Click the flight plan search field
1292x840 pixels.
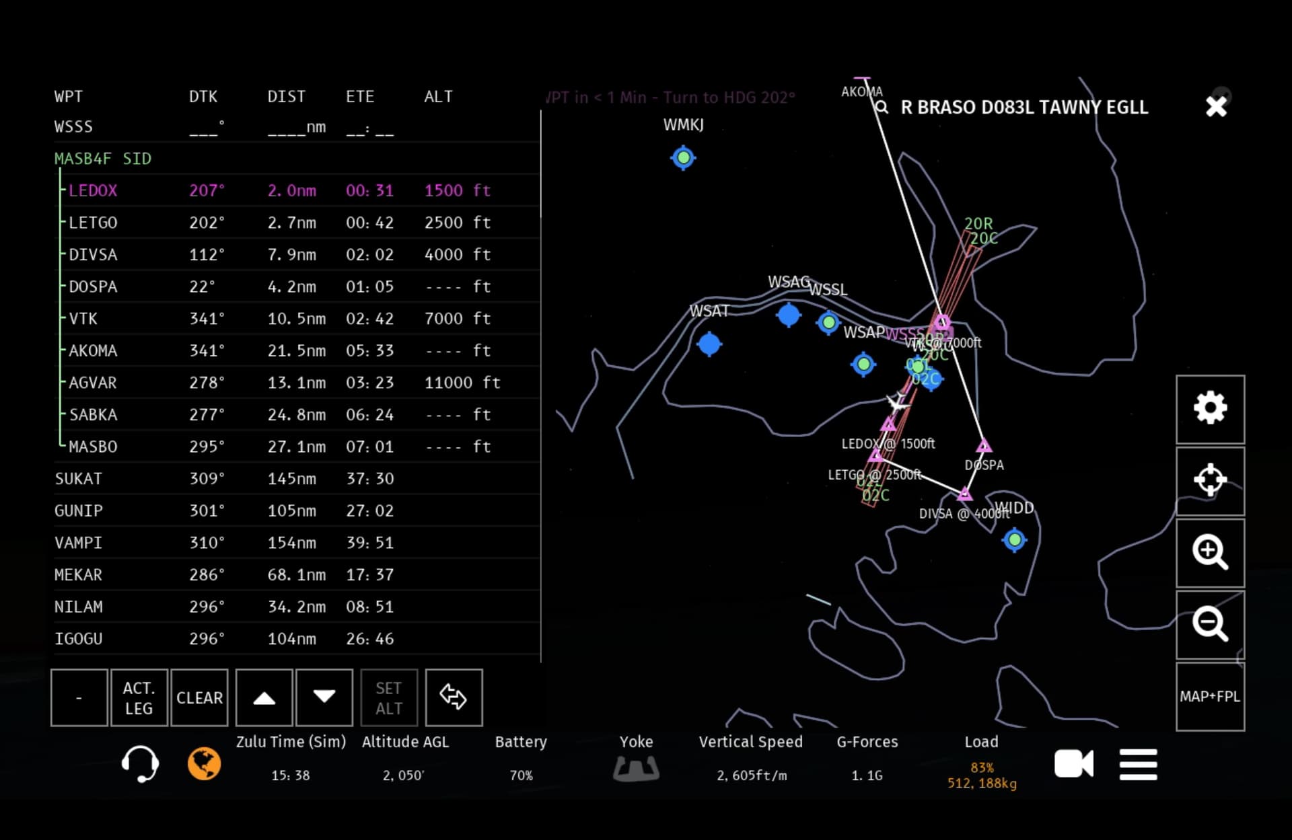coord(1023,108)
